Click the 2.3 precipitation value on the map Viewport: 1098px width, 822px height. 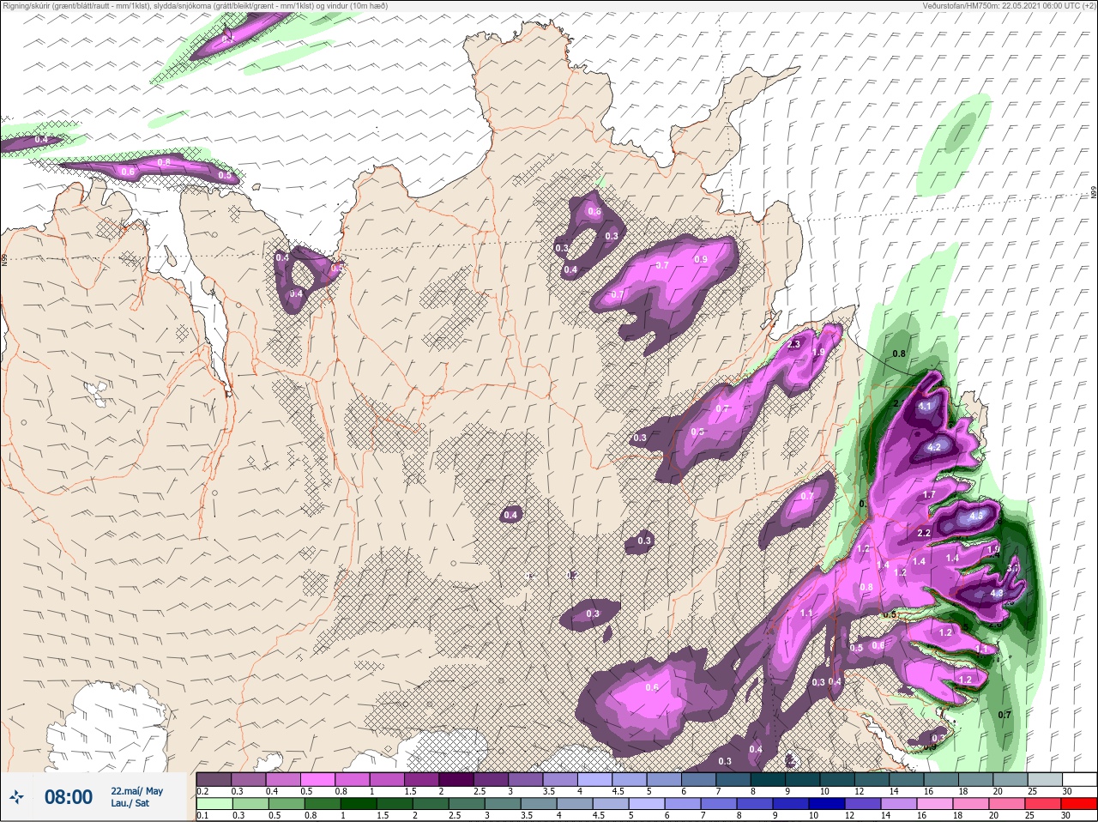[x=793, y=344]
